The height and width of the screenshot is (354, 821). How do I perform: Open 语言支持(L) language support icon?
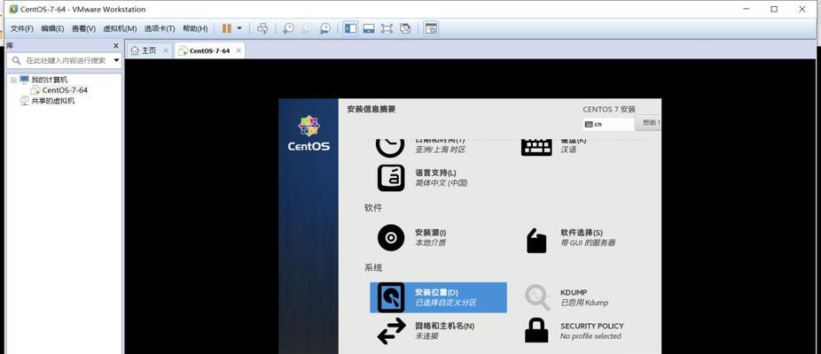[391, 178]
